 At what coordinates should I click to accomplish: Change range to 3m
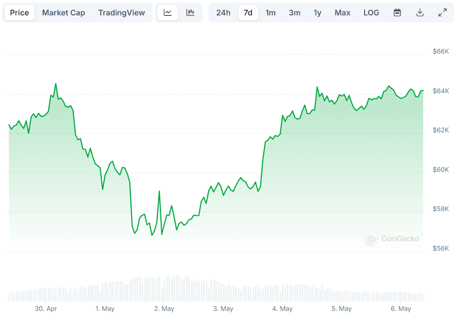pos(295,13)
